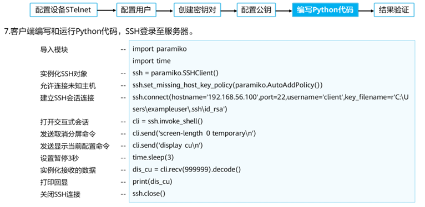Click the label 允许连接未知主机
This screenshot has height=207, width=425.
pyautogui.click(x=68, y=86)
